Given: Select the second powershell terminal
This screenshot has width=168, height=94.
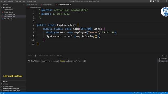Looking at the screenshot, I should (x=163, y=61).
